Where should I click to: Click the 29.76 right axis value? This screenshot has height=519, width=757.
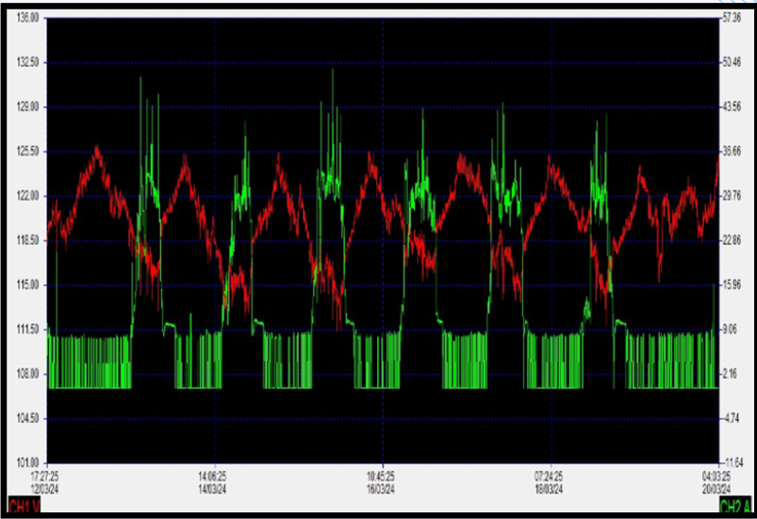733,196
